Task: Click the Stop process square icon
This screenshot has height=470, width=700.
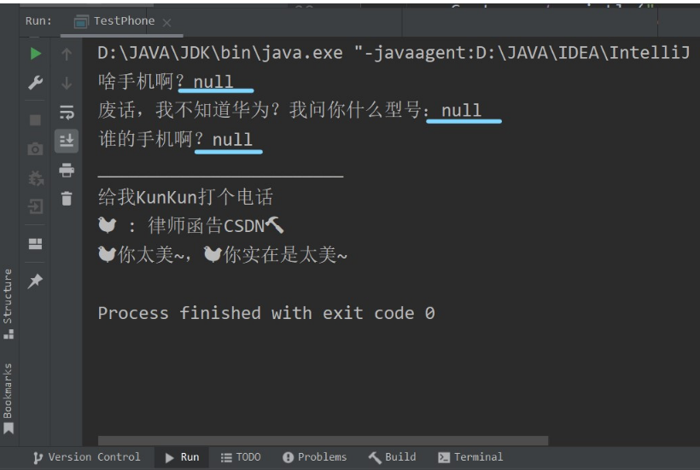Action: click(35, 120)
